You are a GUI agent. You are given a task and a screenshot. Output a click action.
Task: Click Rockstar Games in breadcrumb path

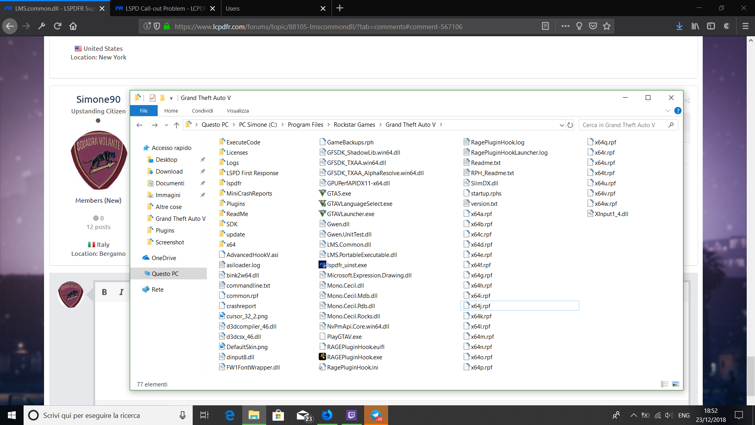[354, 125]
